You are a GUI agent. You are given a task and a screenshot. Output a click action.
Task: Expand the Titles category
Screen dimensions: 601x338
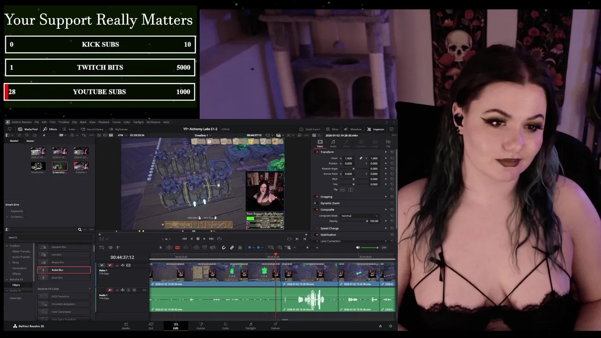9,262
